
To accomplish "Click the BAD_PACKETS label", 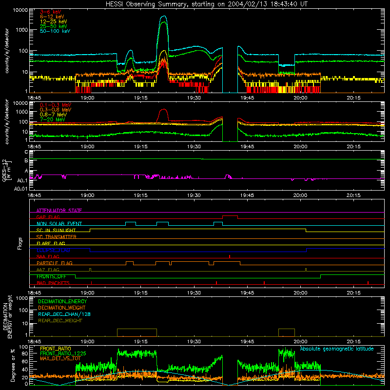I will [53, 283].
